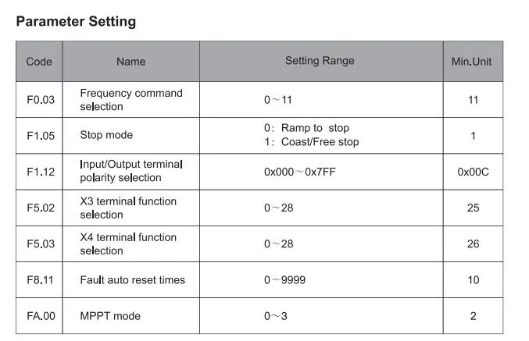This screenshot has width=529, height=341.
Task: Click the MPPT mode name cell
Action: 131,316
